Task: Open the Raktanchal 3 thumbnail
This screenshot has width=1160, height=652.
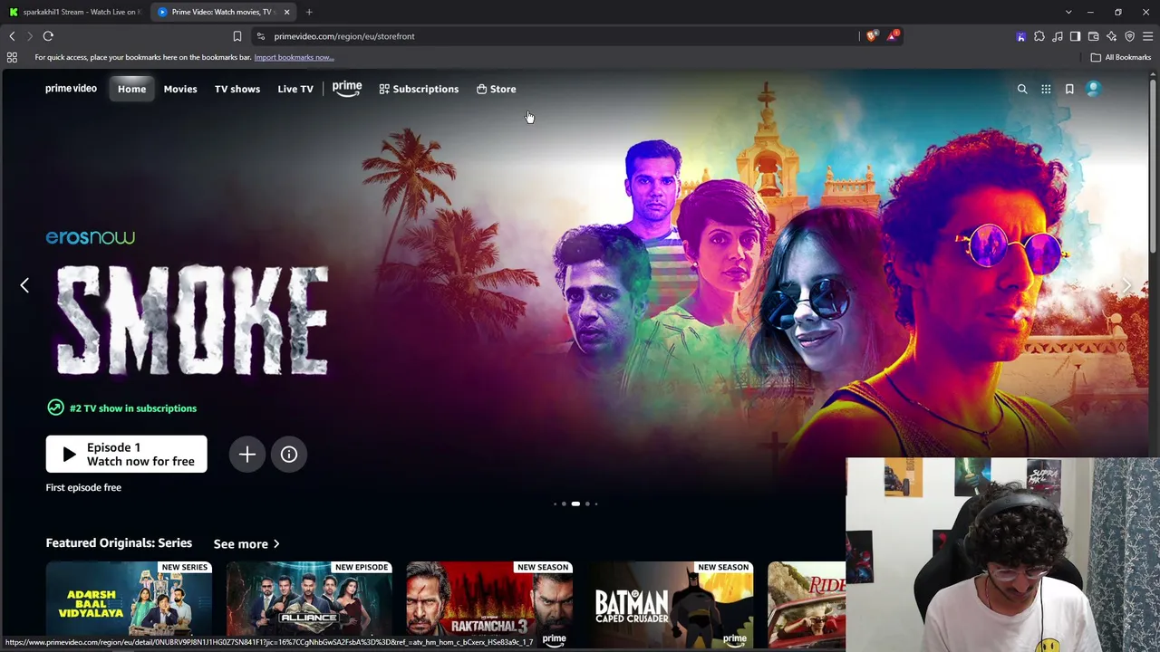Action: (489, 605)
